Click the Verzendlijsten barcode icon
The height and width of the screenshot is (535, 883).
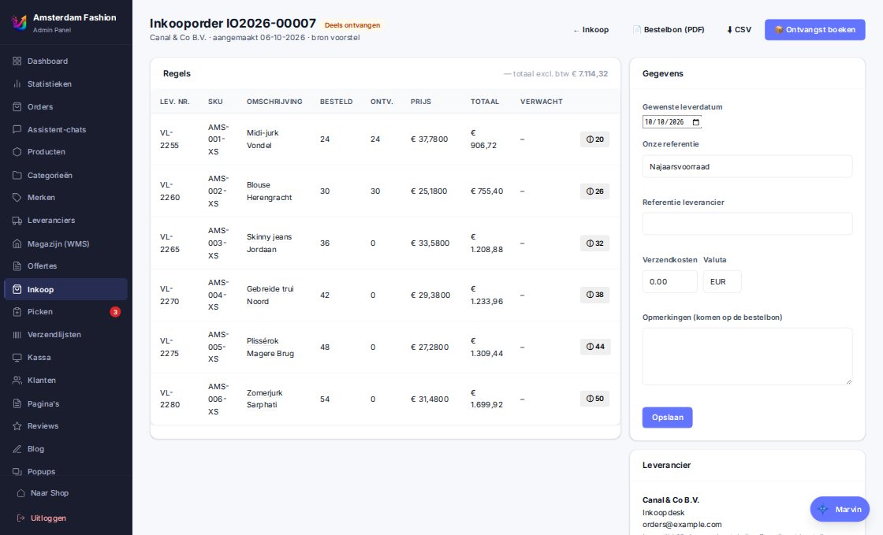[17, 335]
